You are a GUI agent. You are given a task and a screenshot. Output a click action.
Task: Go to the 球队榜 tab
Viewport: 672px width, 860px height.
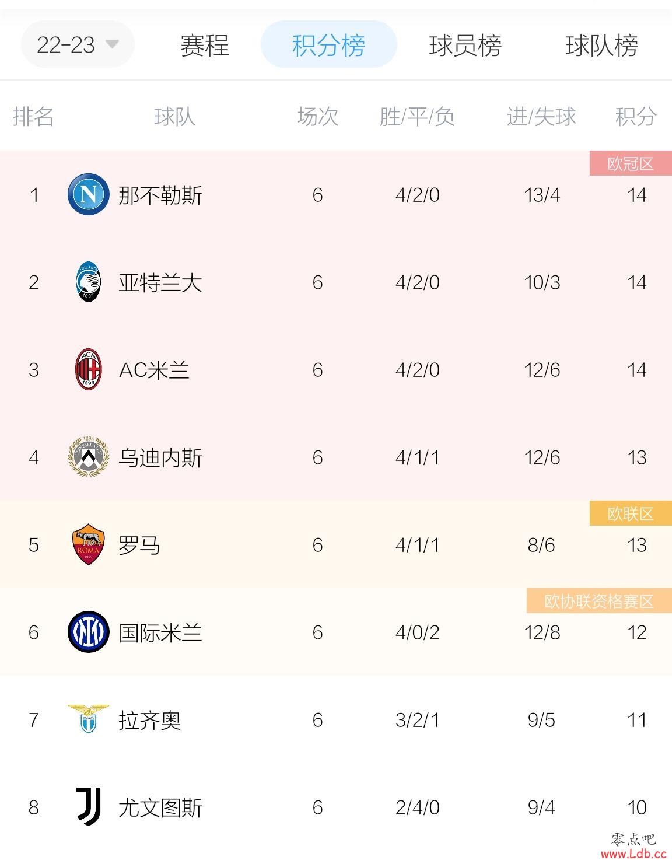(601, 45)
